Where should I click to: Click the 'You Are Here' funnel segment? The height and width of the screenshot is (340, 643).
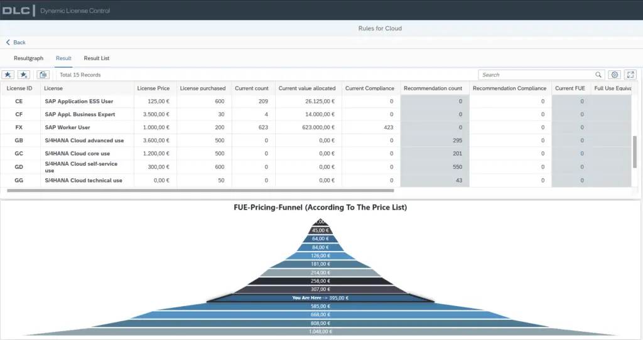point(320,298)
